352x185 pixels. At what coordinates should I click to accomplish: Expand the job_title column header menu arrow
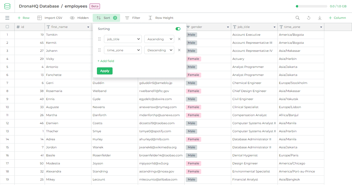tap(274, 27)
